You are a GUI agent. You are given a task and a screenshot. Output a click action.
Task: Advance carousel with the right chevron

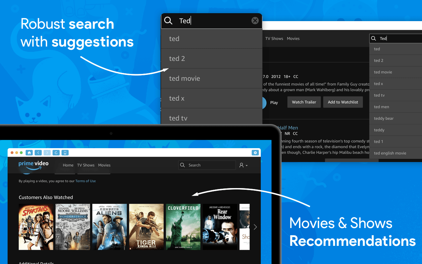[255, 227]
